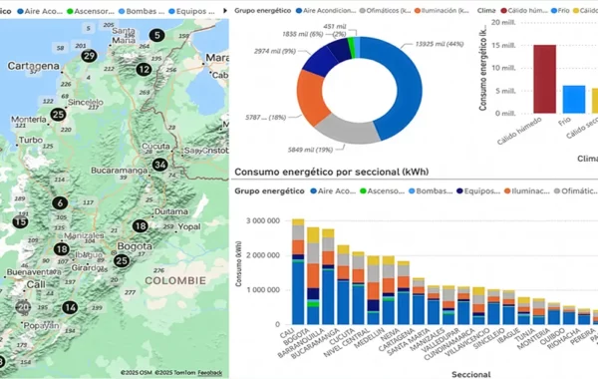Click Bombas... in the seccional chart legend
Screen dimensions: 598x379
(x=431, y=190)
